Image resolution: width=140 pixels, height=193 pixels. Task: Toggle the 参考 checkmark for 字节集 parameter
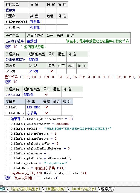51,71
